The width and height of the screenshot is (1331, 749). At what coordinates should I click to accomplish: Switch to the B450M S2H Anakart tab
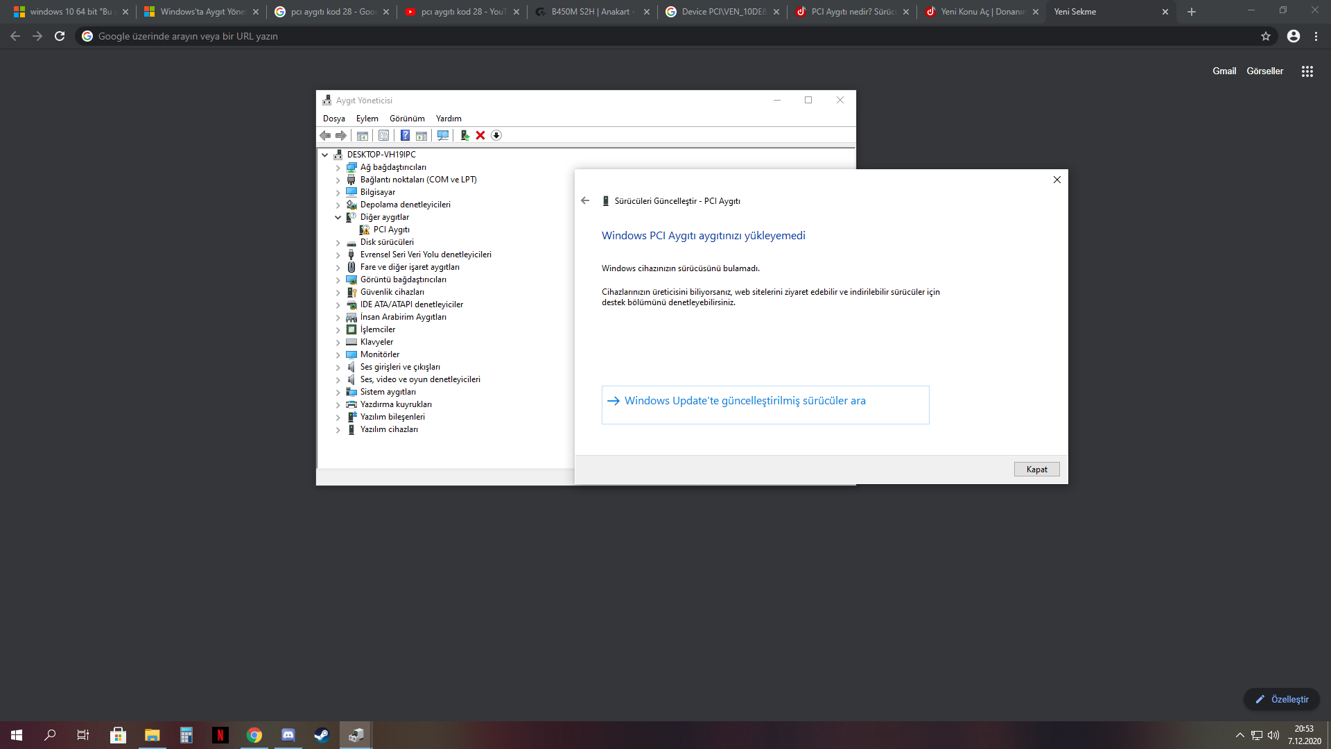[x=589, y=12]
